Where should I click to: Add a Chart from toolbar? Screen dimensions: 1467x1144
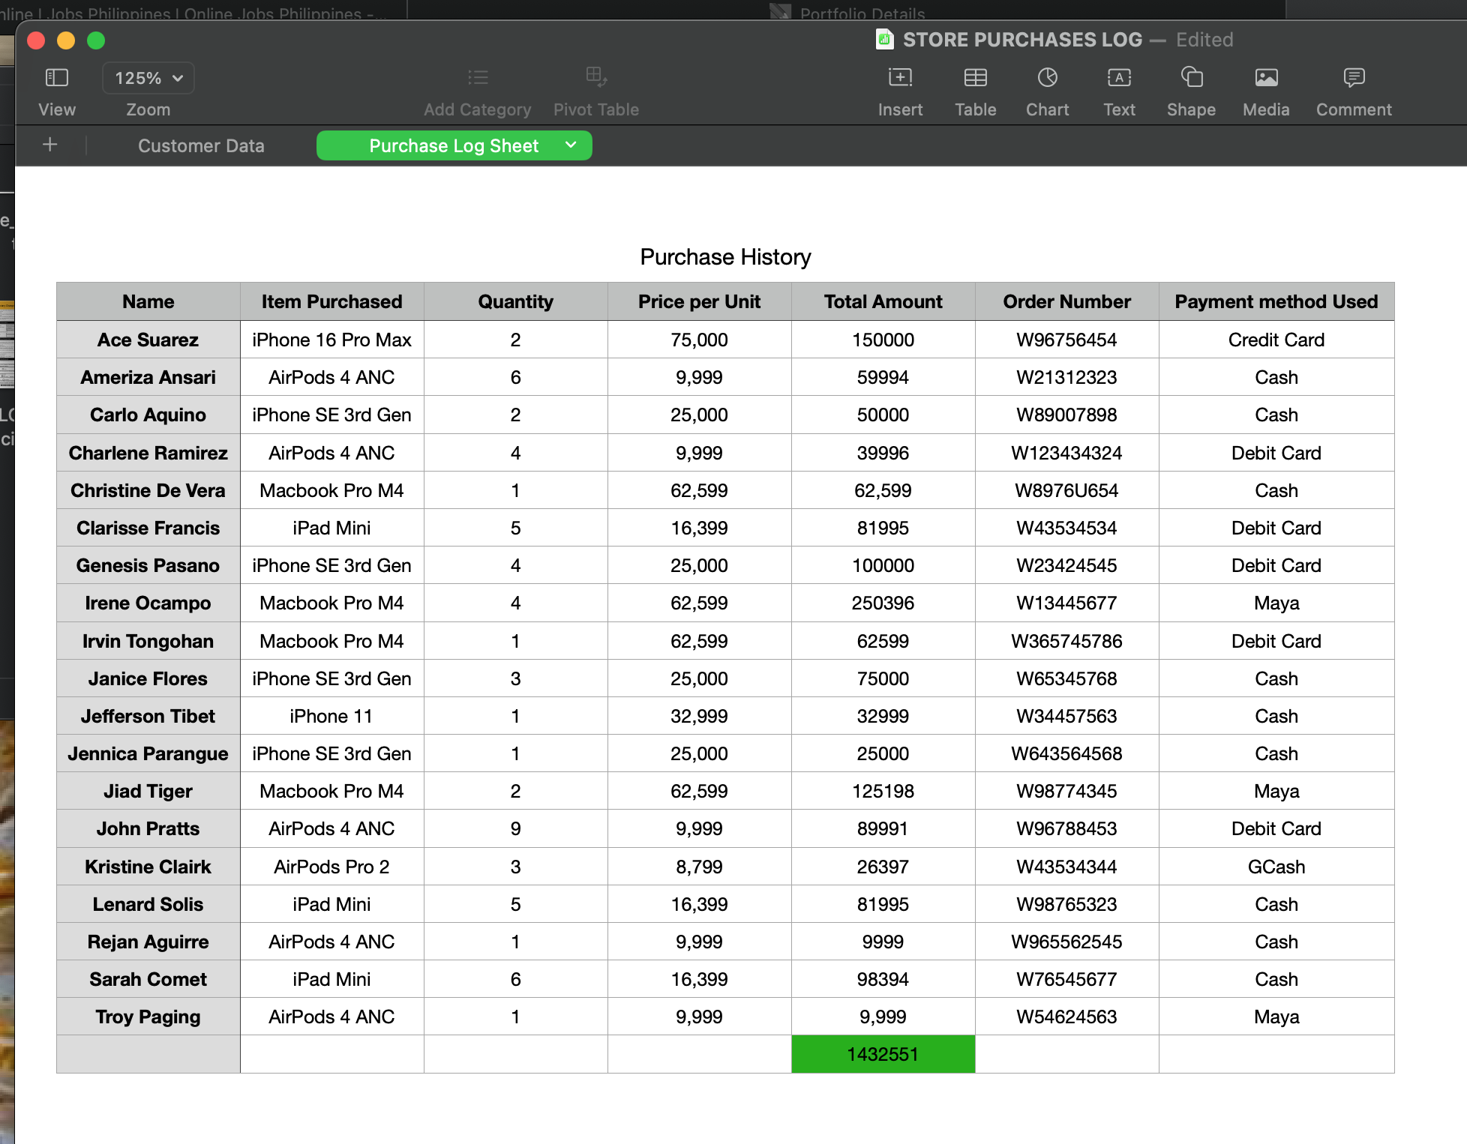coord(1047,77)
